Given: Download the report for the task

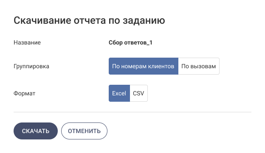Looking at the screenshot, I should point(36,131).
